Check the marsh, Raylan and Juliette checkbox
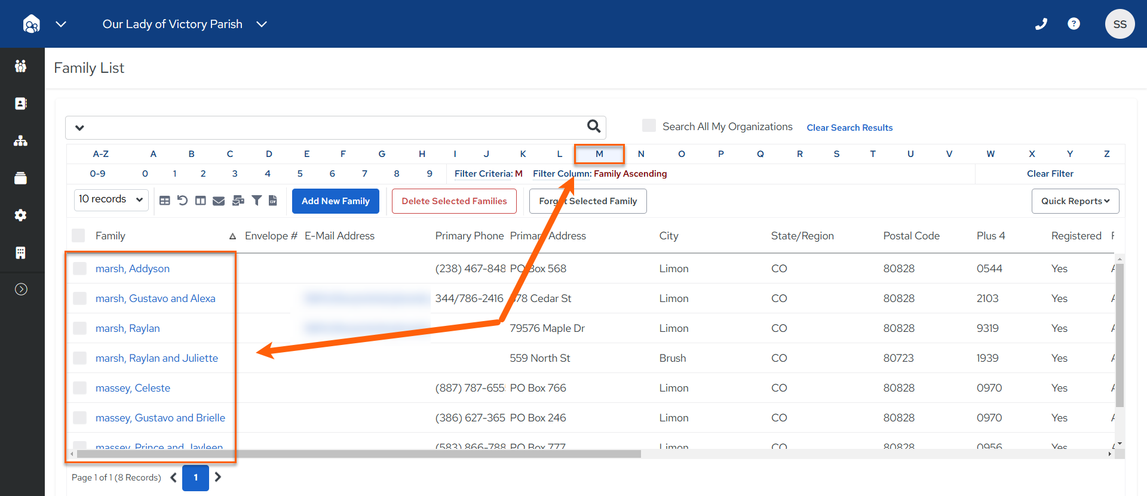The height and width of the screenshot is (496, 1147). (x=79, y=358)
